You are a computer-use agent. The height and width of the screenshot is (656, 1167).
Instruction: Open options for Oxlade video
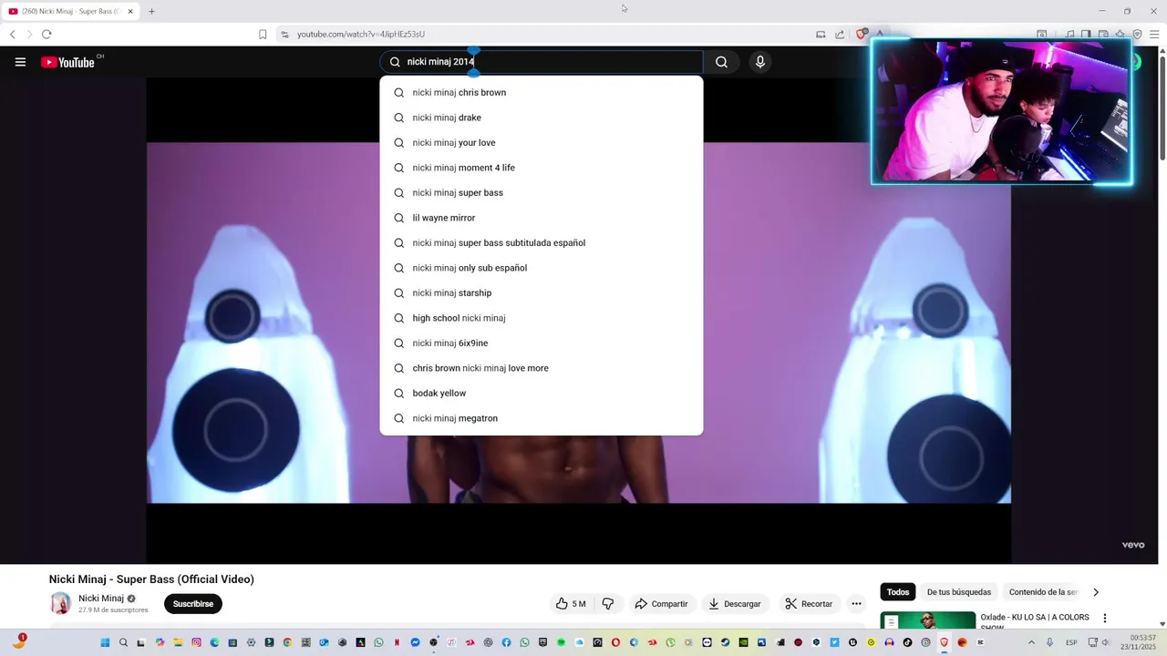pos(1105,619)
